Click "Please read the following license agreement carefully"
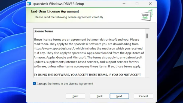Screen dimensions: 183x103 (x=69, y=17)
